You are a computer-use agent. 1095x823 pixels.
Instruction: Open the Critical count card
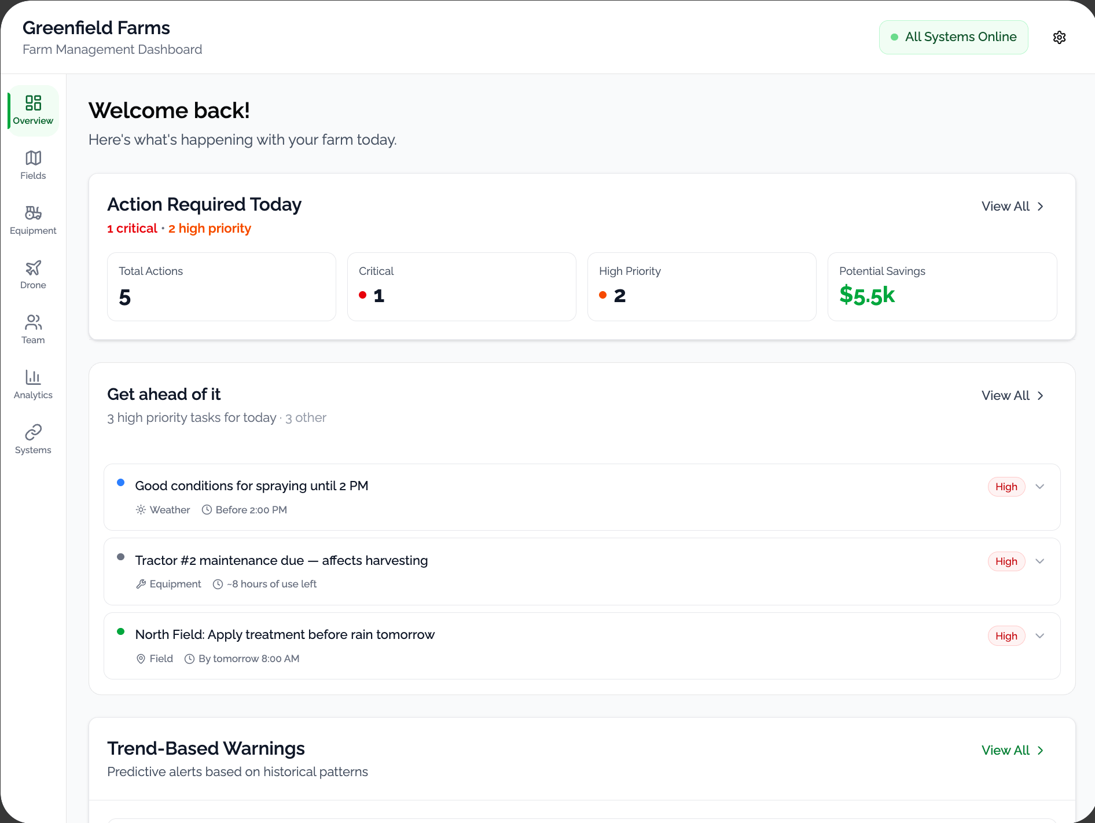coord(461,286)
